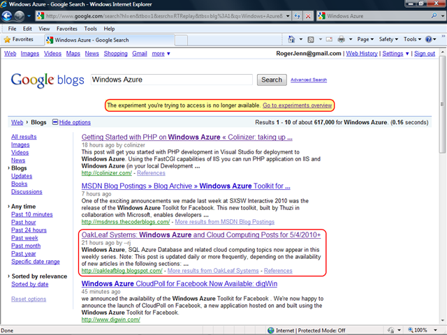Open the Edit menu
The image size is (447, 335).
point(27,29)
